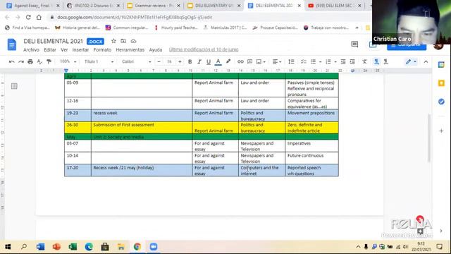Toggle bold formatting

pos(190,61)
